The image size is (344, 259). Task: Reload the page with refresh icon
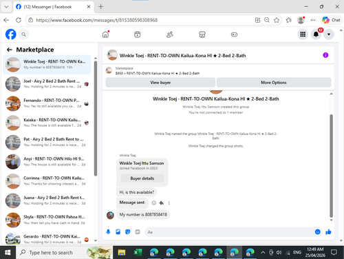click(19, 20)
